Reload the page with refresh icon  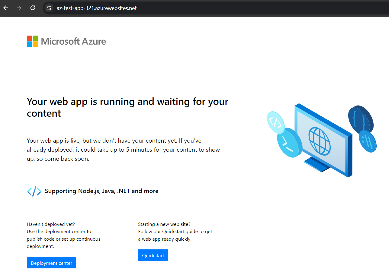tap(33, 8)
